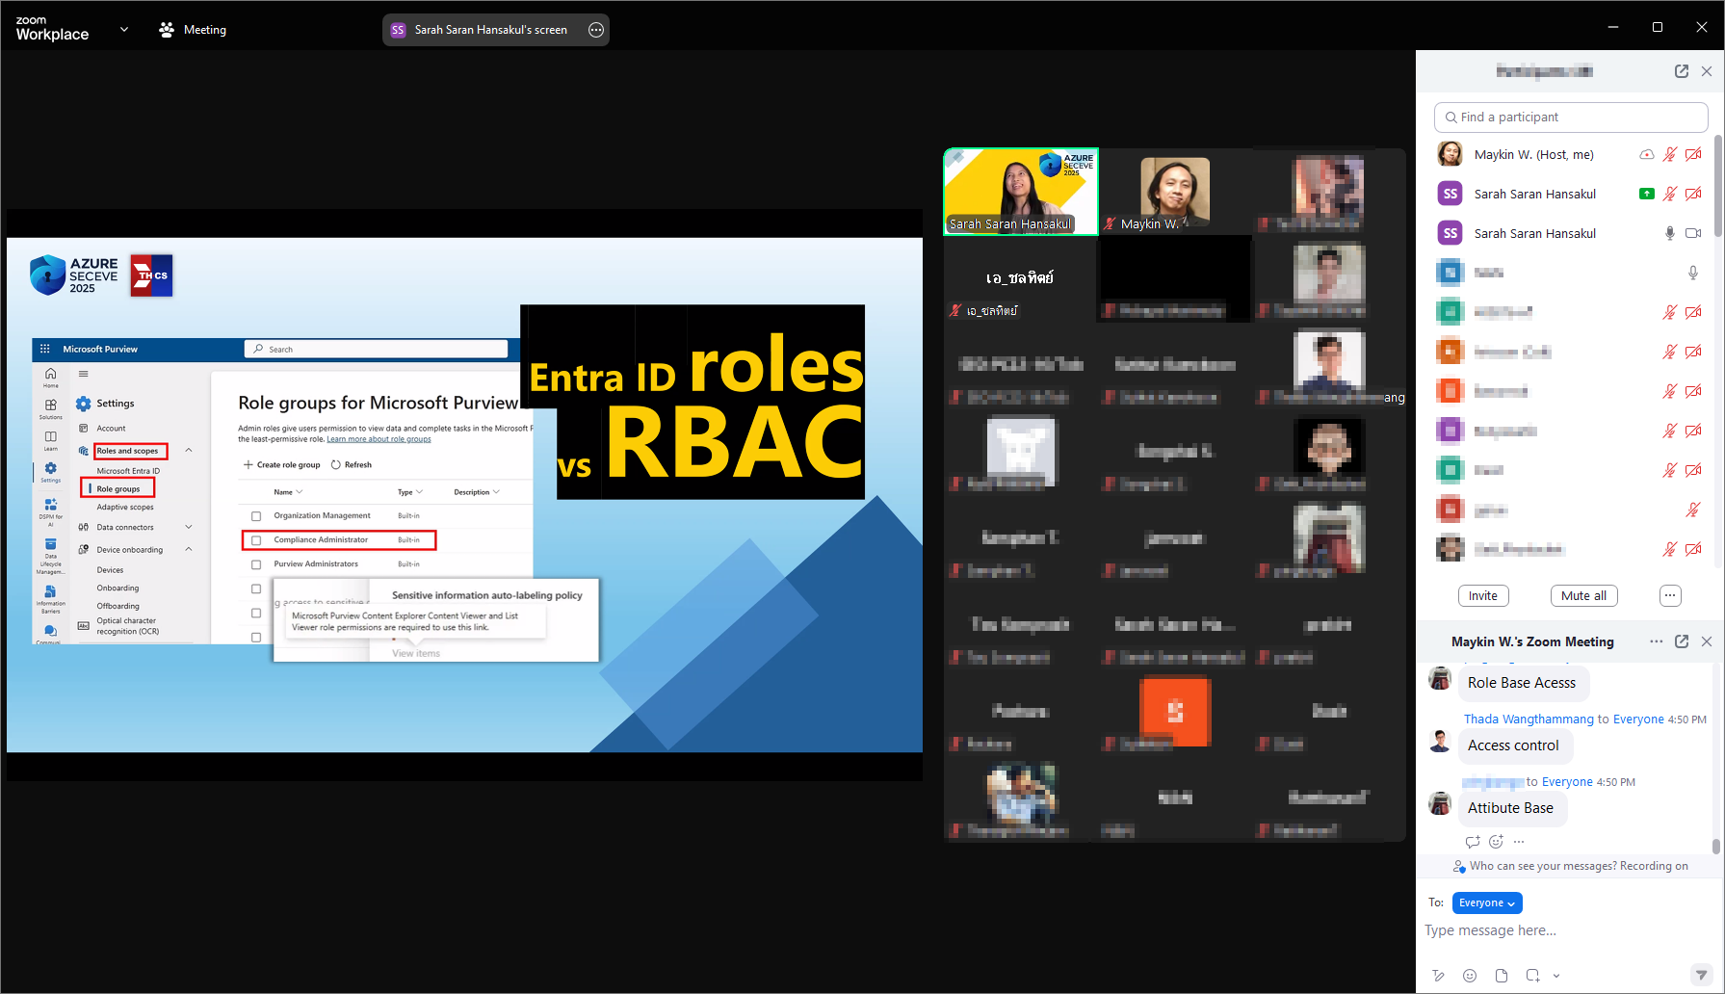
Task: Open Description column chevron in shared screen
Action: 496,492
